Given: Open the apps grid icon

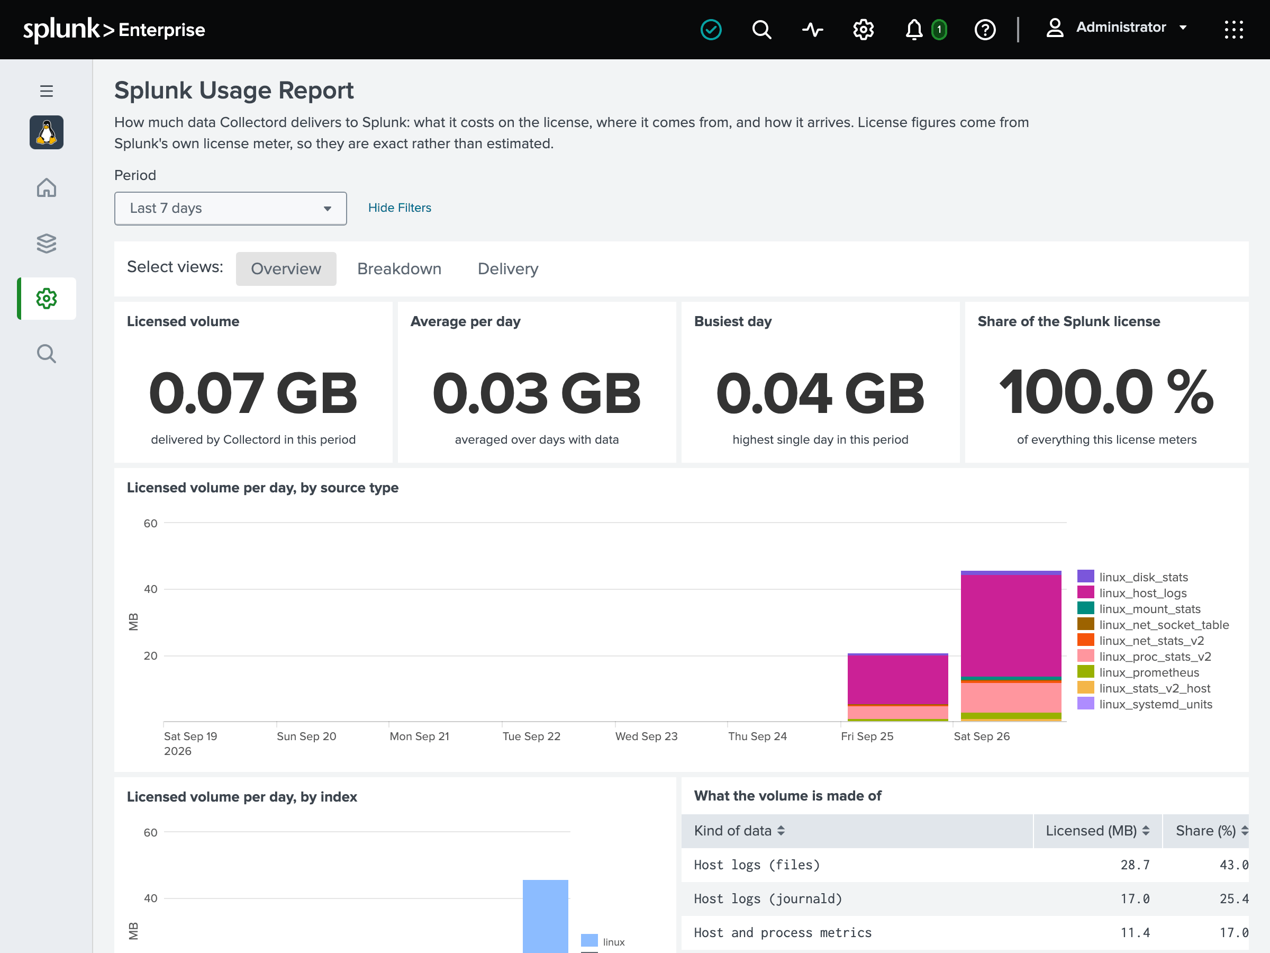Looking at the screenshot, I should pos(1233,29).
